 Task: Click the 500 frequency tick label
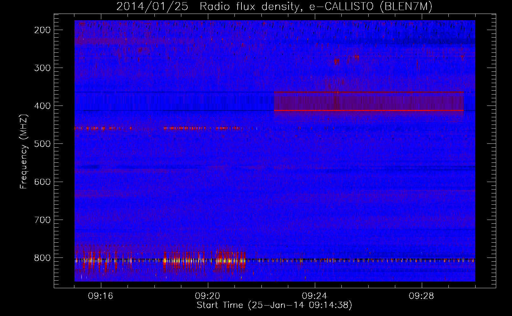42,144
